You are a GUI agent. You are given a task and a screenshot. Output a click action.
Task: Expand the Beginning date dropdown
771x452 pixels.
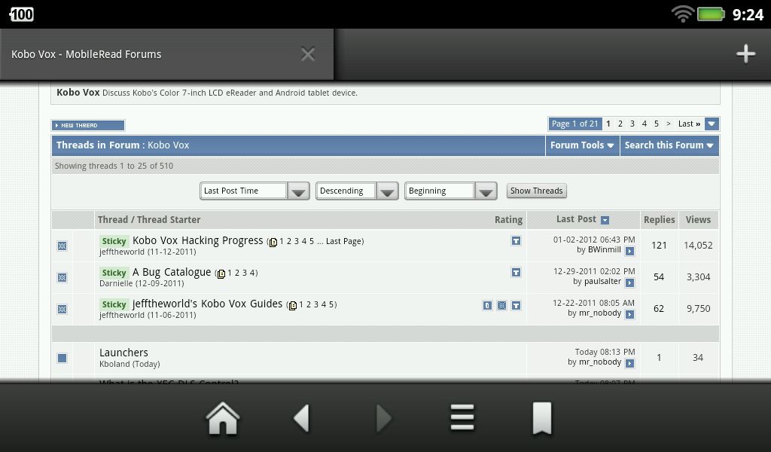[450, 191]
